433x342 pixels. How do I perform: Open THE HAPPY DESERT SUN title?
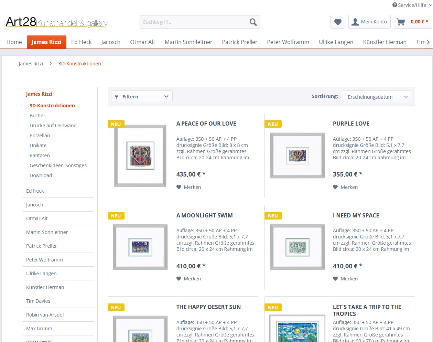pyautogui.click(x=209, y=307)
